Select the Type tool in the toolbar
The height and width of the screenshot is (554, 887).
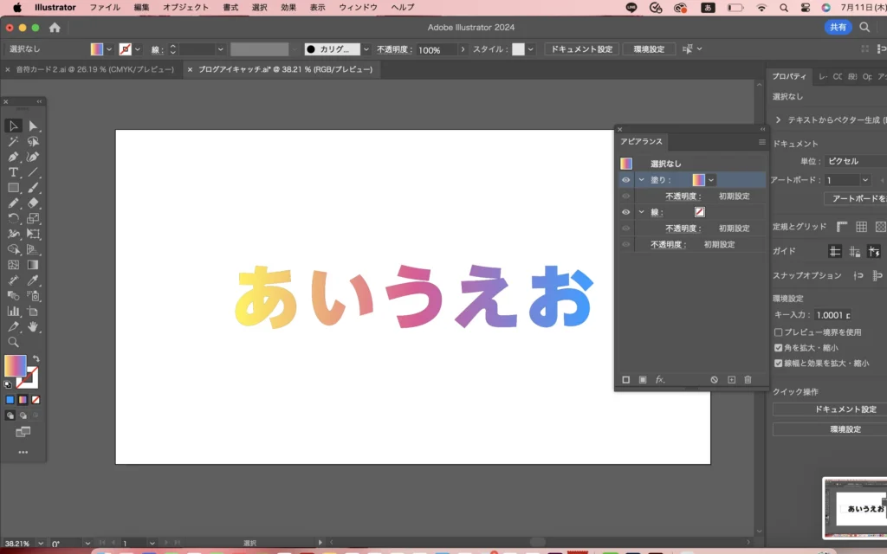(14, 172)
